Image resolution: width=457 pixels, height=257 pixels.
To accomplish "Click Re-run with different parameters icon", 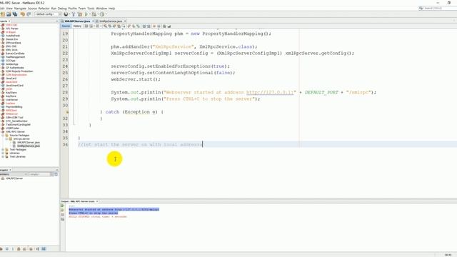I will (x=62, y=210).
